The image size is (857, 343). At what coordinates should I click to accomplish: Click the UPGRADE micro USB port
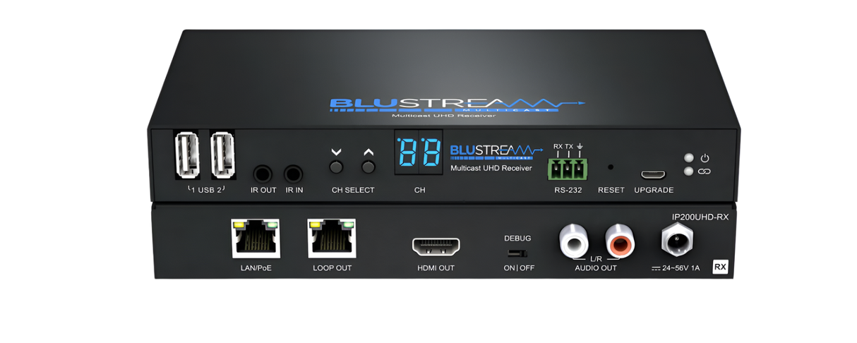[x=654, y=174]
